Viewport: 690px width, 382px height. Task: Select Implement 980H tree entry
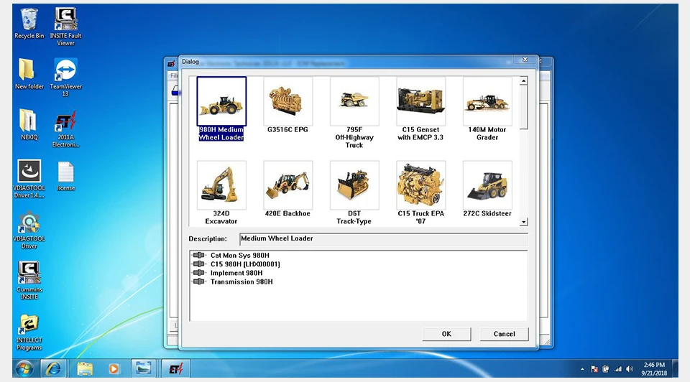pos(236,273)
